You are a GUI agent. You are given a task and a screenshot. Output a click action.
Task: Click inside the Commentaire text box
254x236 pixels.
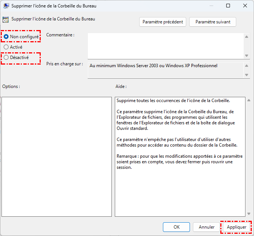[x=166, y=45]
